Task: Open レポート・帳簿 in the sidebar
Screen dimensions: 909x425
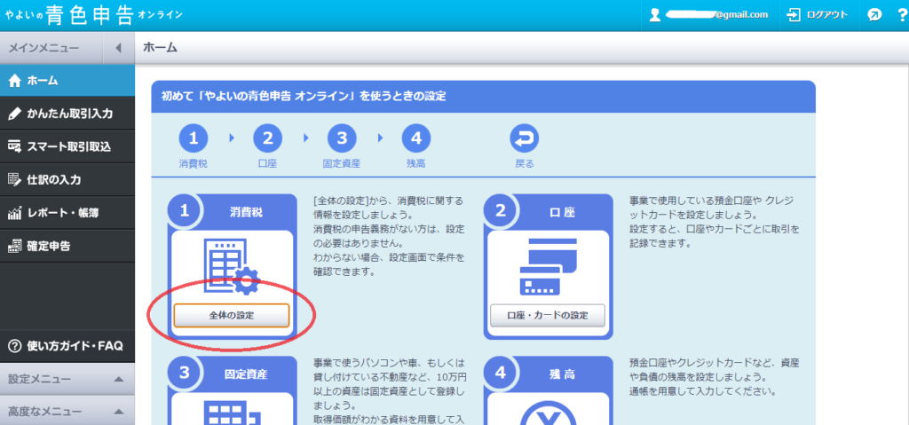Action: pyautogui.click(x=67, y=213)
